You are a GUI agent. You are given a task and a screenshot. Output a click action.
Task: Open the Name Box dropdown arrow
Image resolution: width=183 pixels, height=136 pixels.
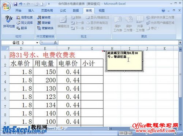[37, 43]
